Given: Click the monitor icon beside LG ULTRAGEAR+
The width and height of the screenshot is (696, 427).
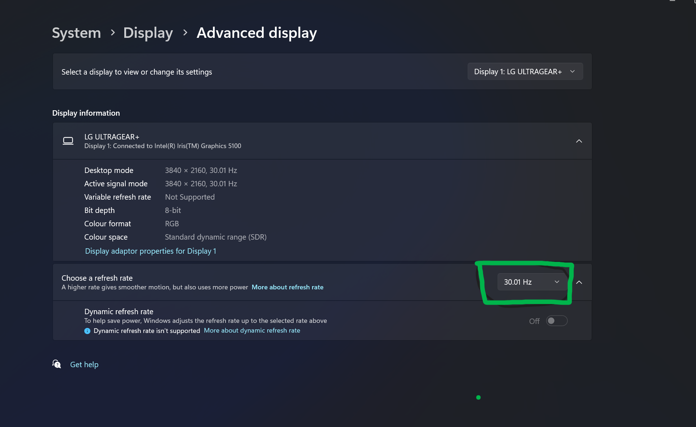Looking at the screenshot, I should [x=68, y=141].
